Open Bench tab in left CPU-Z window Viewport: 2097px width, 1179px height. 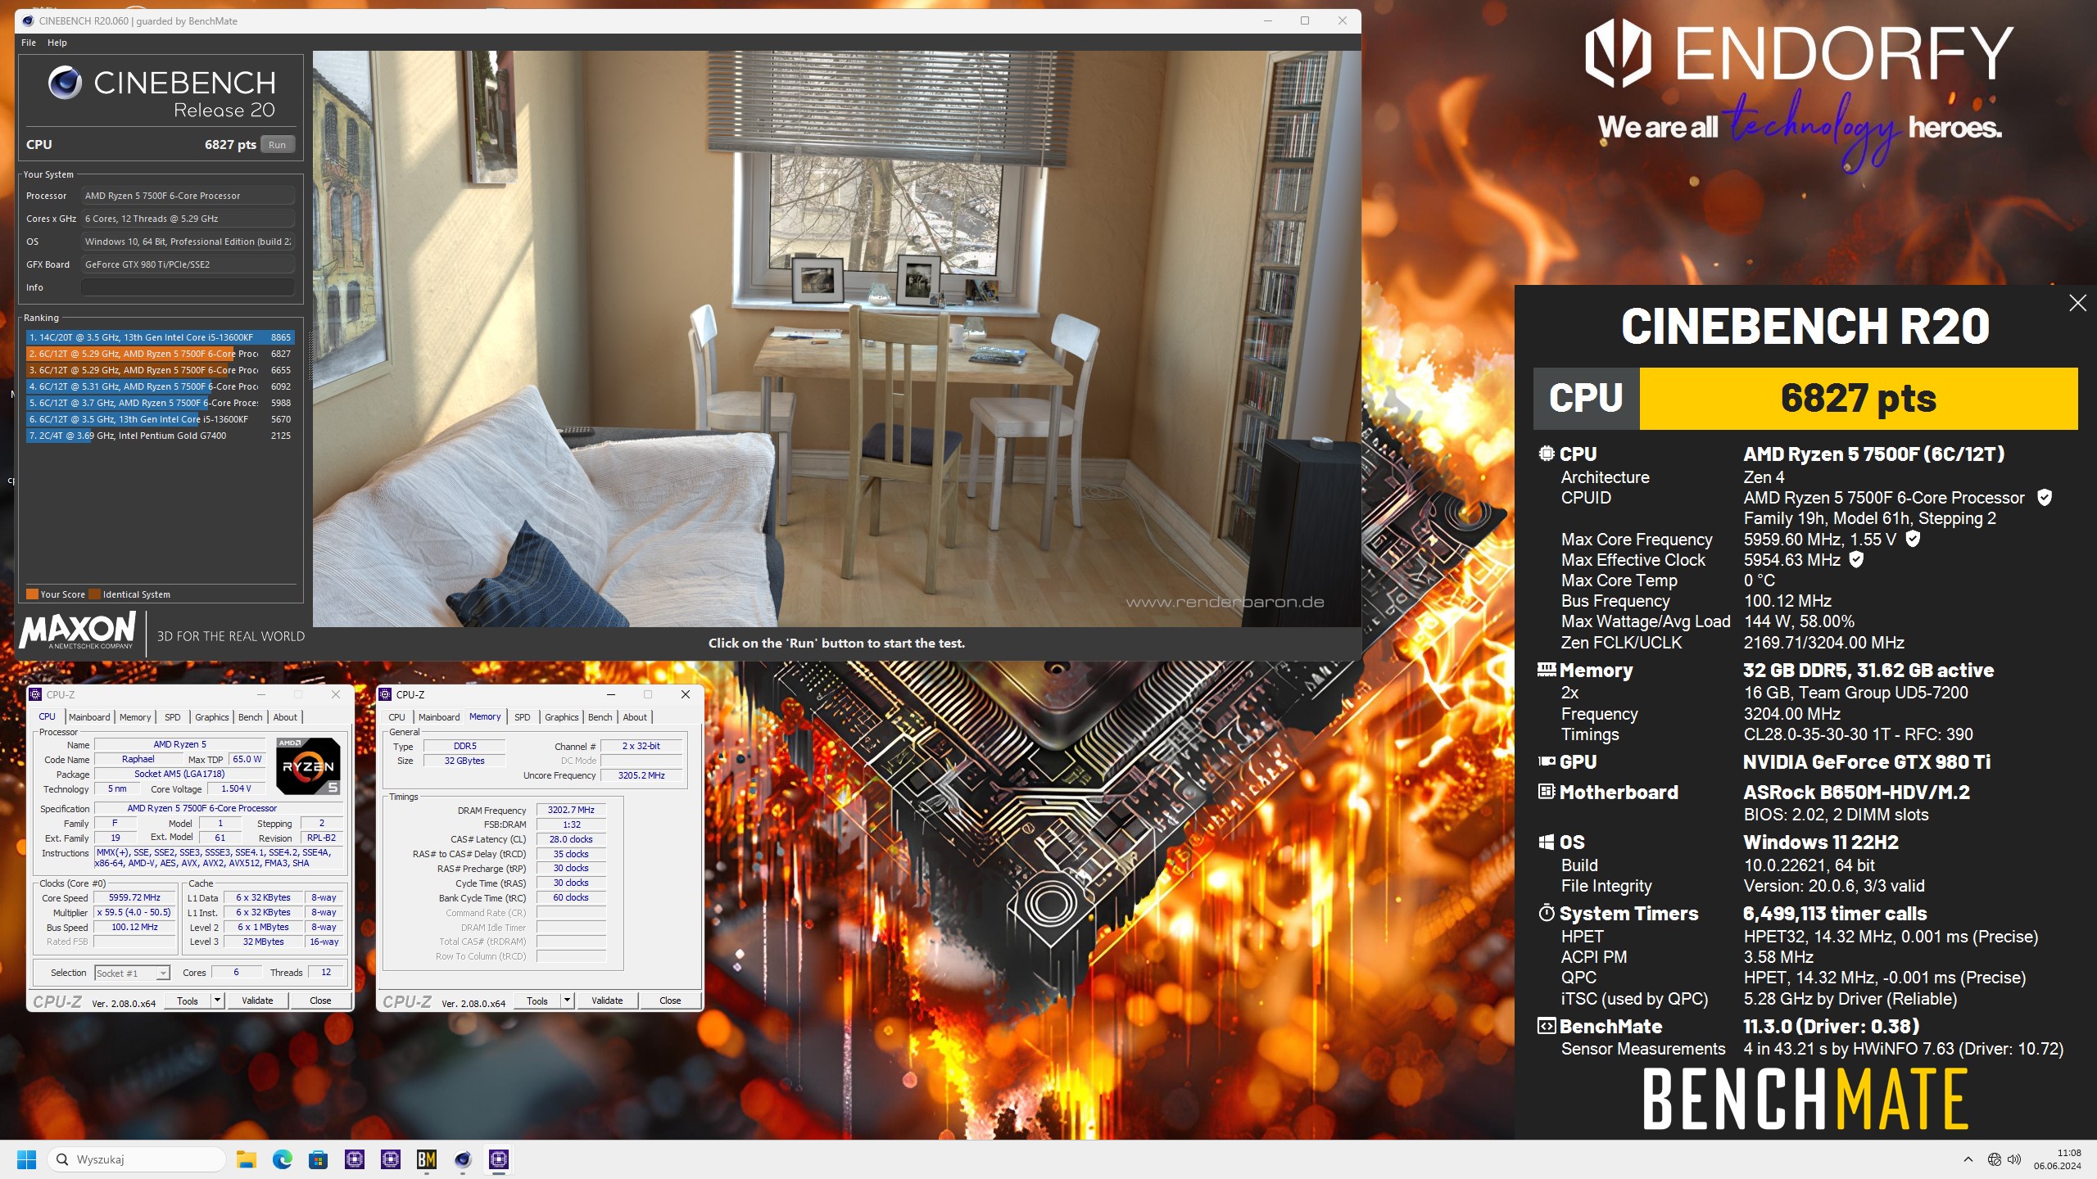click(251, 717)
